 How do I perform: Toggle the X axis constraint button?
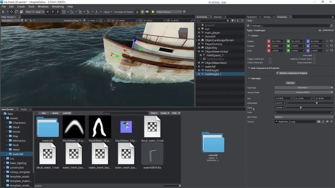[48, 11]
